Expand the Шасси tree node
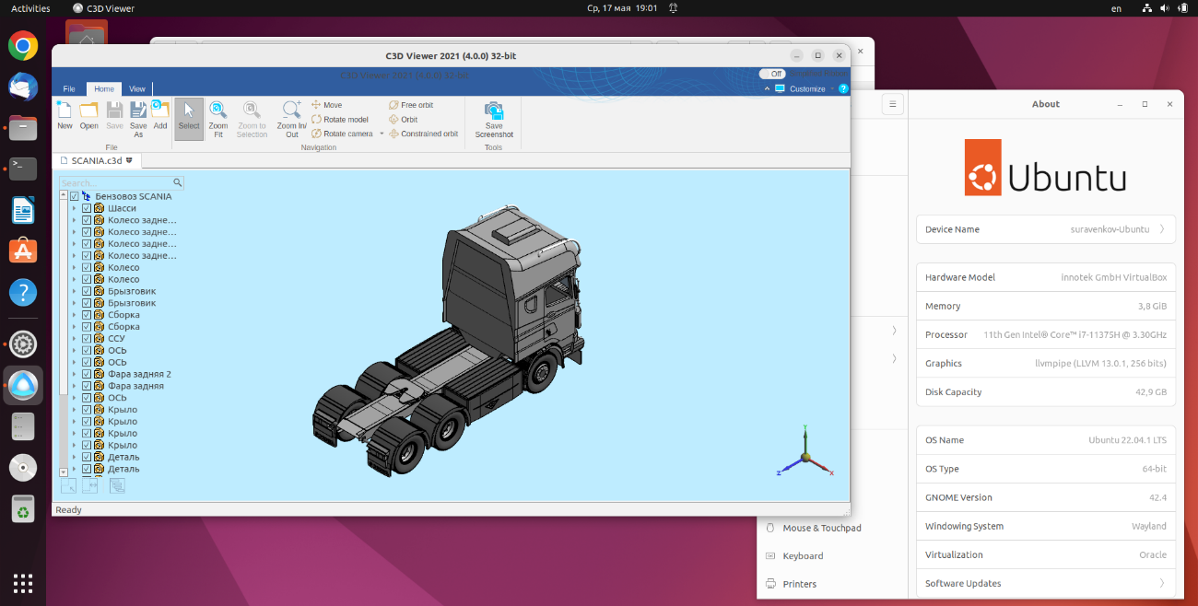 click(x=75, y=208)
